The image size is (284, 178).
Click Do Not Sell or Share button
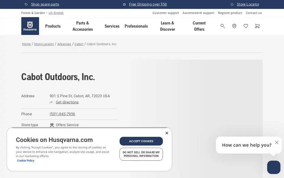141,154
